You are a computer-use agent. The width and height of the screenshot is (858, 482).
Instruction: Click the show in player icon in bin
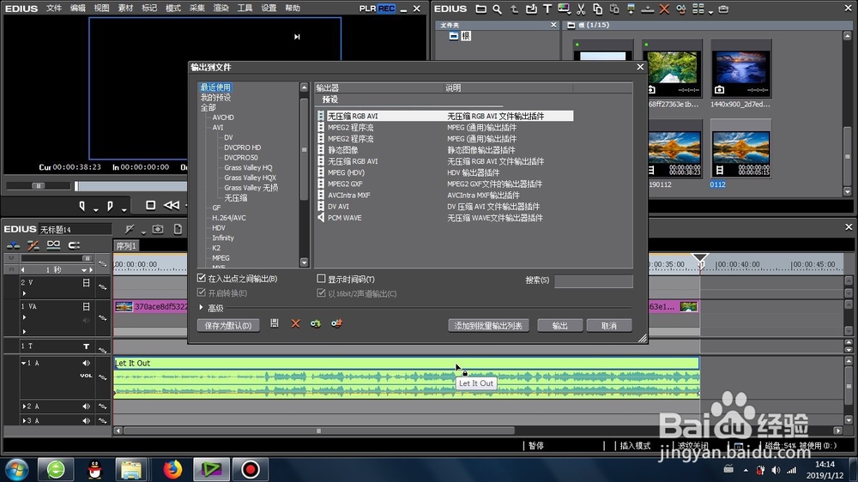pos(631,9)
